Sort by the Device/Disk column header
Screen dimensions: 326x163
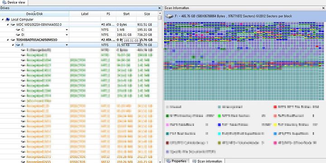(x=34, y=14)
